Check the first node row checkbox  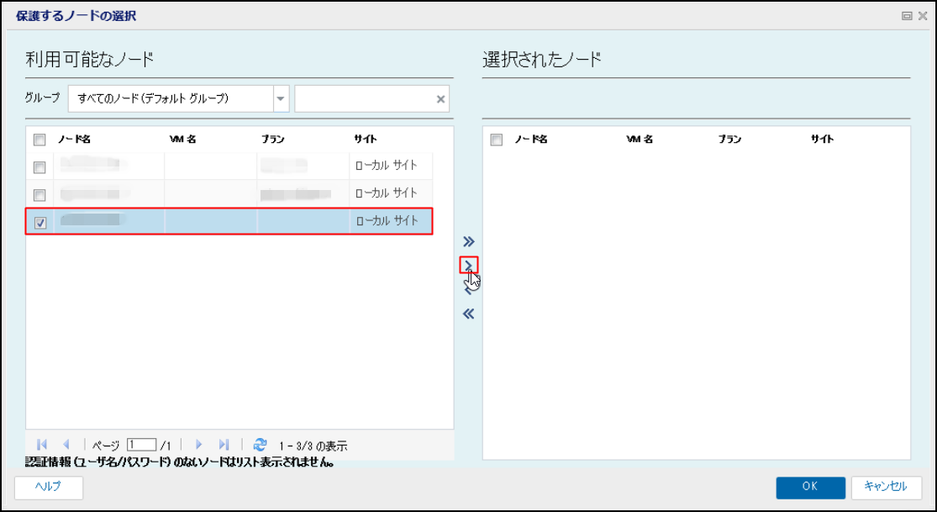(x=39, y=167)
